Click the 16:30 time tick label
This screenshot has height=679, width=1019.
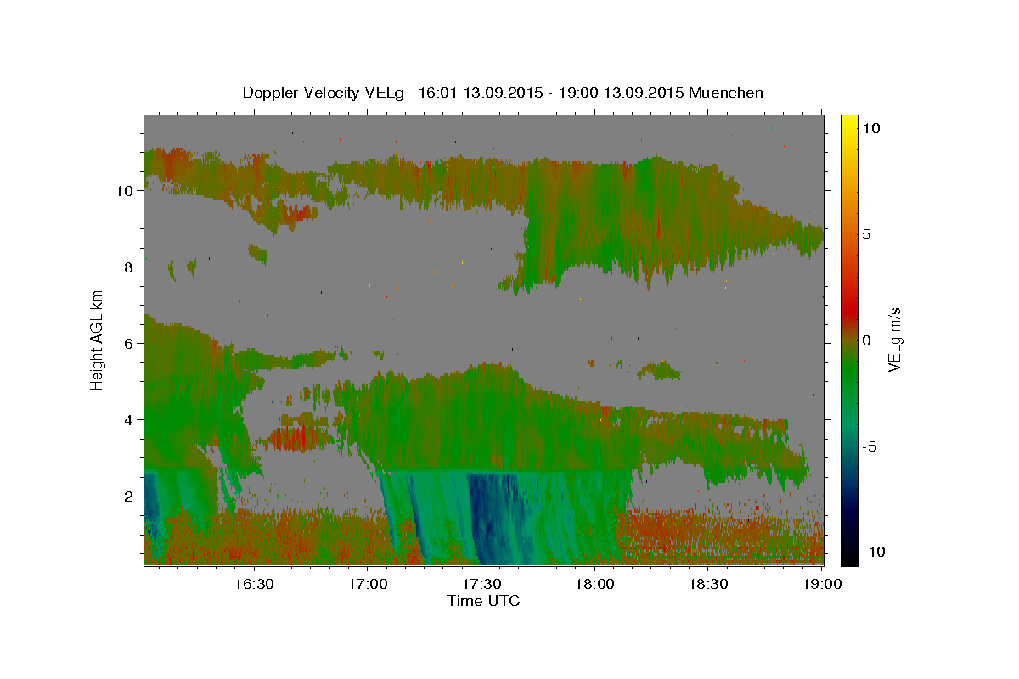[253, 584]
